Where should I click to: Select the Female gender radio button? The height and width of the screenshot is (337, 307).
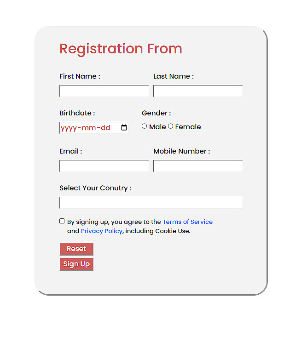[171, 126]
